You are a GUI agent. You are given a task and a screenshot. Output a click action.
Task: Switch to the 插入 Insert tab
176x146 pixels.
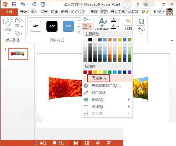[34, 12]
